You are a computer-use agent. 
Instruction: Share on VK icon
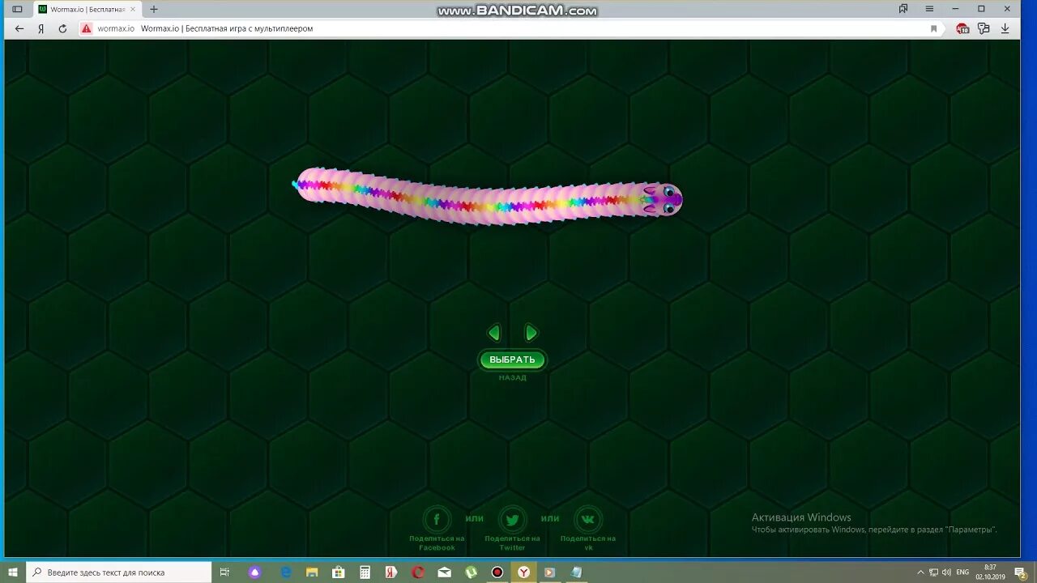tap(588, 519)
